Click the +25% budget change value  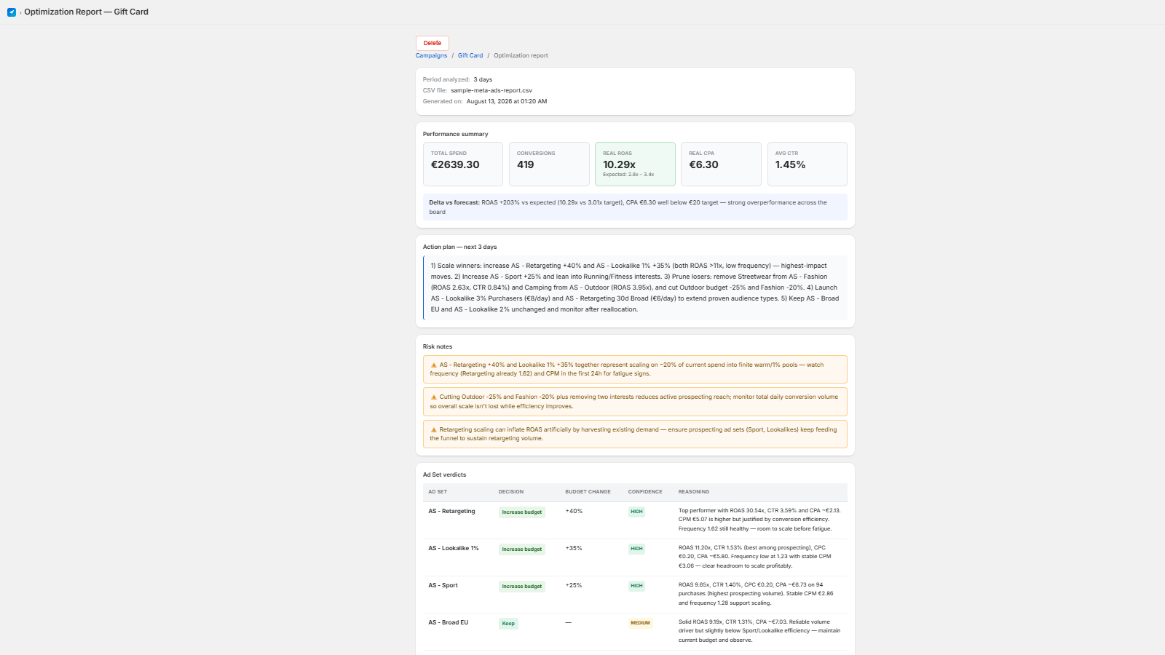(574, 585)
